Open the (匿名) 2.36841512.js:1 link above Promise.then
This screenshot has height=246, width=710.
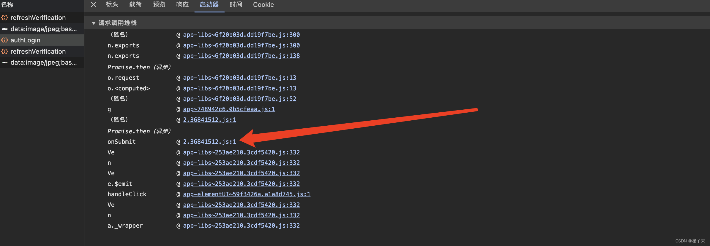(209, 120)
